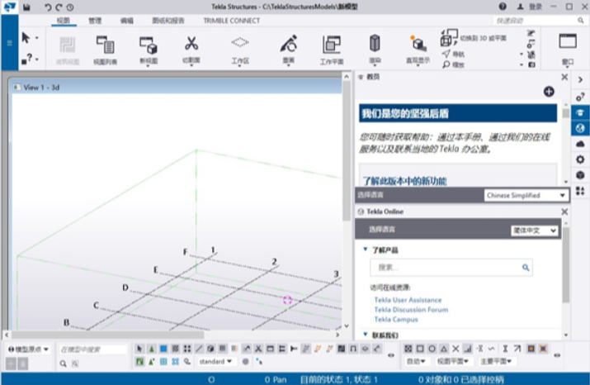The height and width of the screenshot is (385, 590).
Task: Click the 新视图 (new view) icon
Action: [149, 47]
